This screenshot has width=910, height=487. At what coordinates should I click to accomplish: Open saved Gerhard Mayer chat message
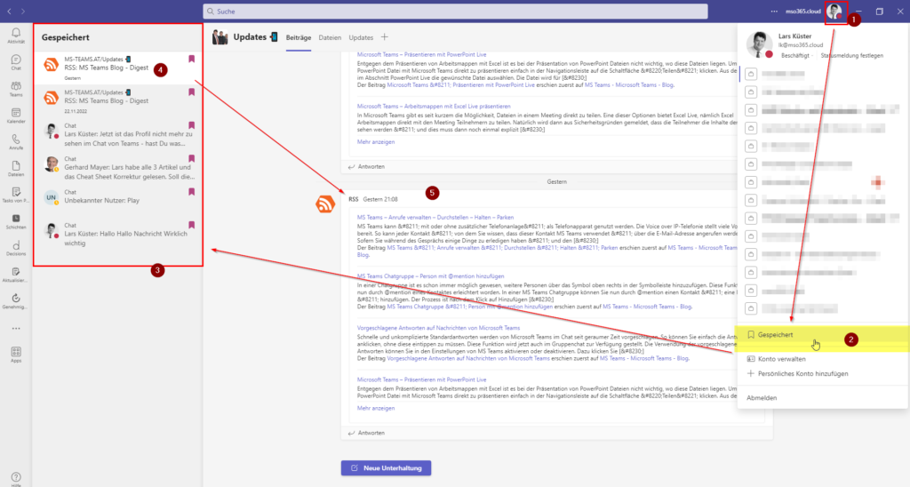coord(118,167)
